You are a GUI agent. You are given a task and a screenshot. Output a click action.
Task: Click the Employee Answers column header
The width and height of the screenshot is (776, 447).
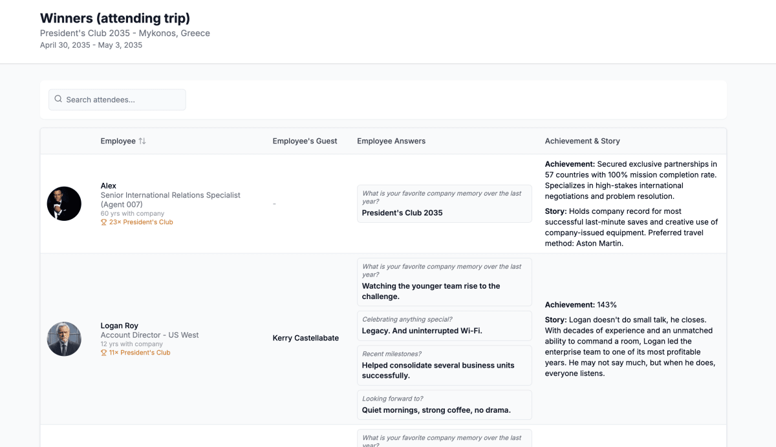click(x=391, y=141)
